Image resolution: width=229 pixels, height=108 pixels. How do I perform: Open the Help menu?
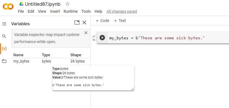click(98, 11)
